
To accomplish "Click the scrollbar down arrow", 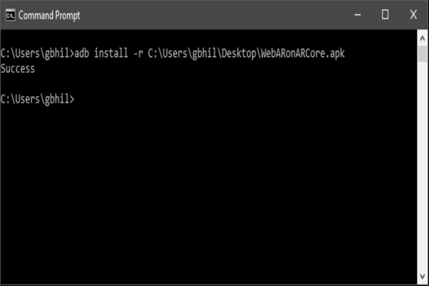I will click(x=422, y=277).
